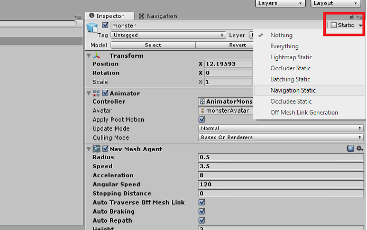Click the Stopping Distance value field
Screen dimensions: 367x230
[x=281, y=194]
